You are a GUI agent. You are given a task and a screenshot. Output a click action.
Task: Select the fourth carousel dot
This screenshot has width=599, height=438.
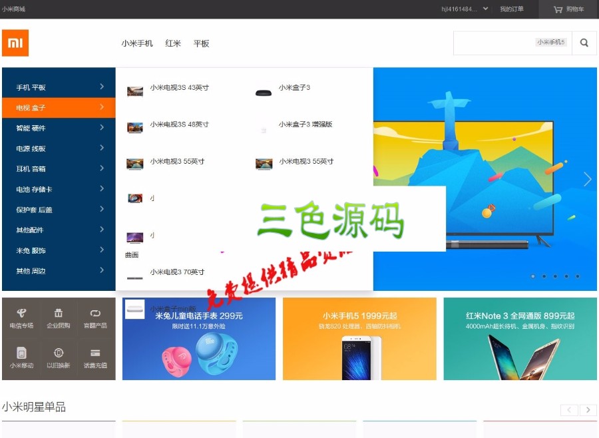pos(566,276)
